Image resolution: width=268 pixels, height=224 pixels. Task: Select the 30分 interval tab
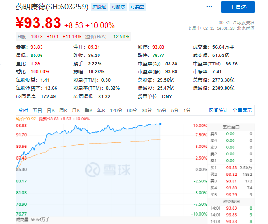click(x=147, y=111)
